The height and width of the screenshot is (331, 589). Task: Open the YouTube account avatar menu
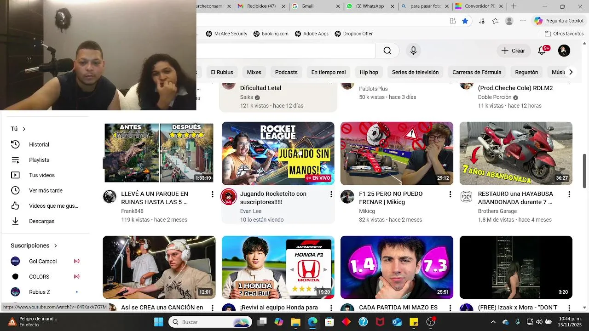pyautogui.click(x=564, y=51)
